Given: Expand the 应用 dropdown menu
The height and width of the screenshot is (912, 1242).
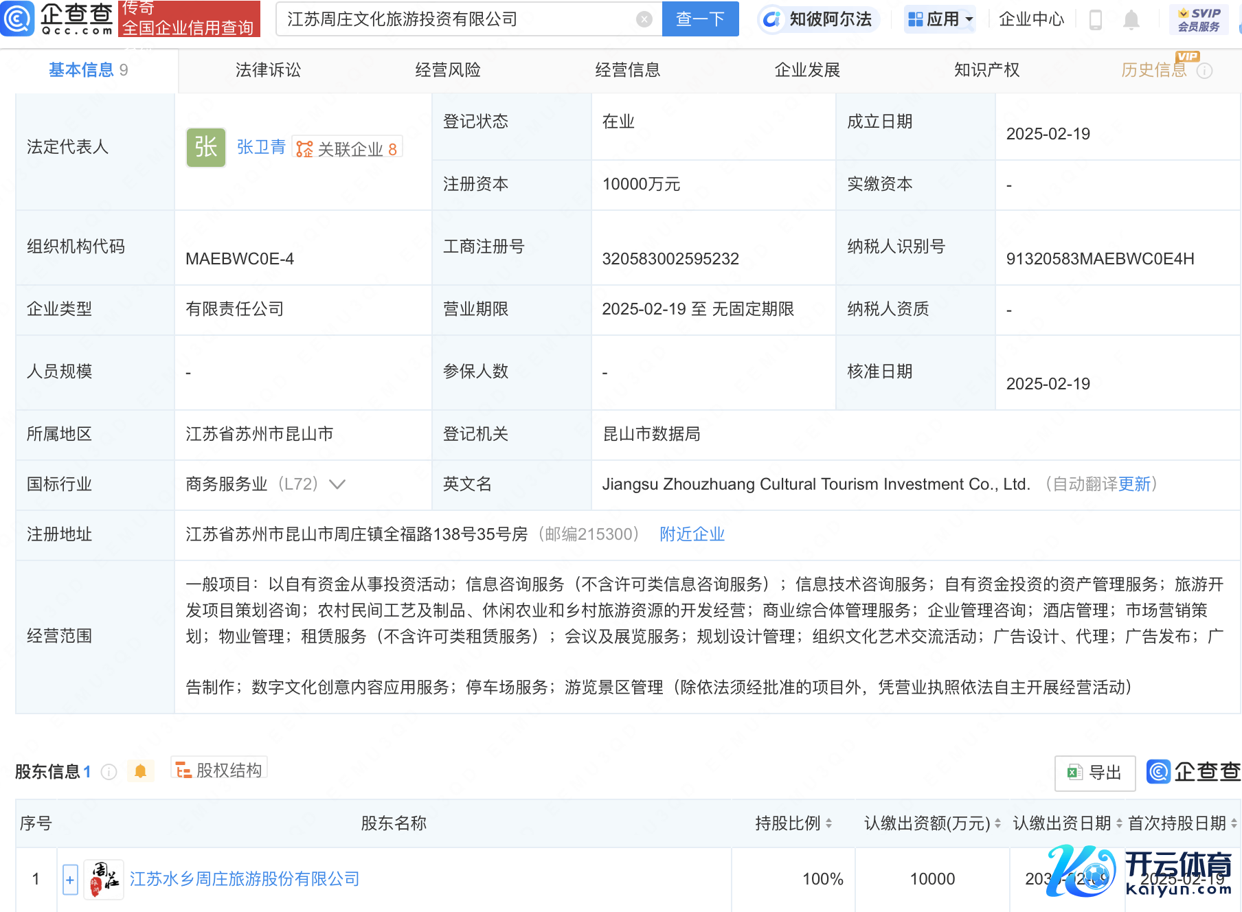Looking at the screenshot, I should 940,19.
